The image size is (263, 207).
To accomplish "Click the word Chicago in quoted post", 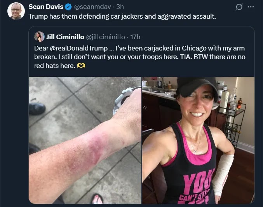I will click(194, 48).
